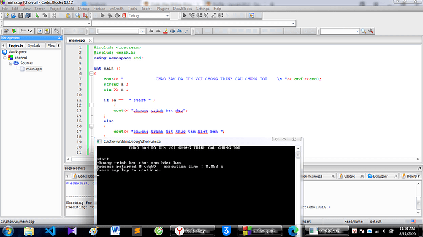Collapse the choivui project node

[x=4, y=58]
